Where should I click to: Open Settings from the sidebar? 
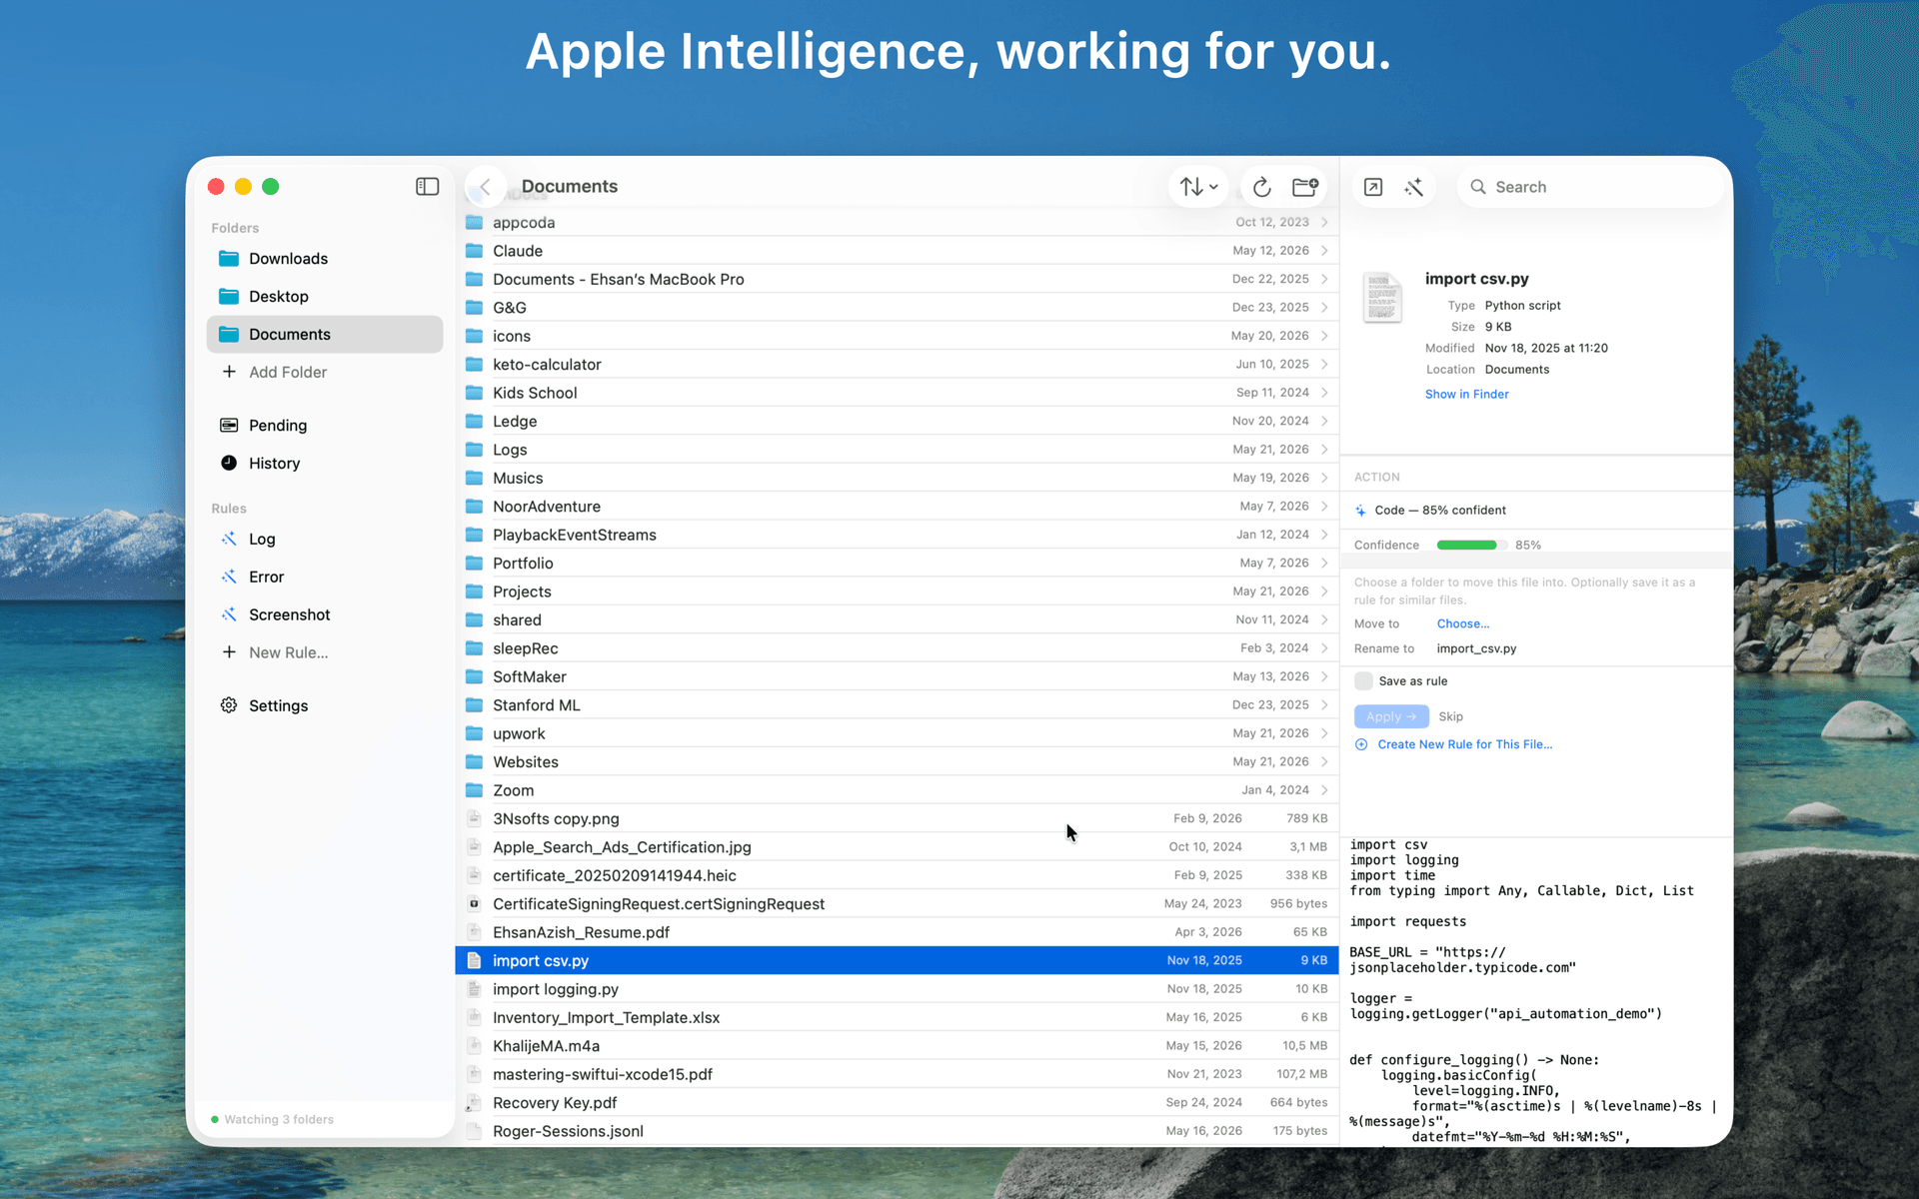(x=325, y=705)
